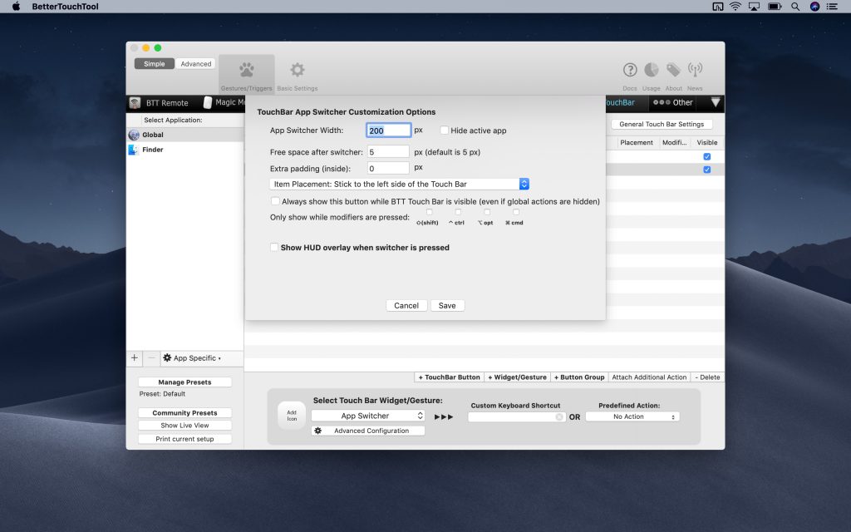Viewport: 851px width, 532px height.
Task: Click the Add Icon placeholder box
Action: [292, 416]
